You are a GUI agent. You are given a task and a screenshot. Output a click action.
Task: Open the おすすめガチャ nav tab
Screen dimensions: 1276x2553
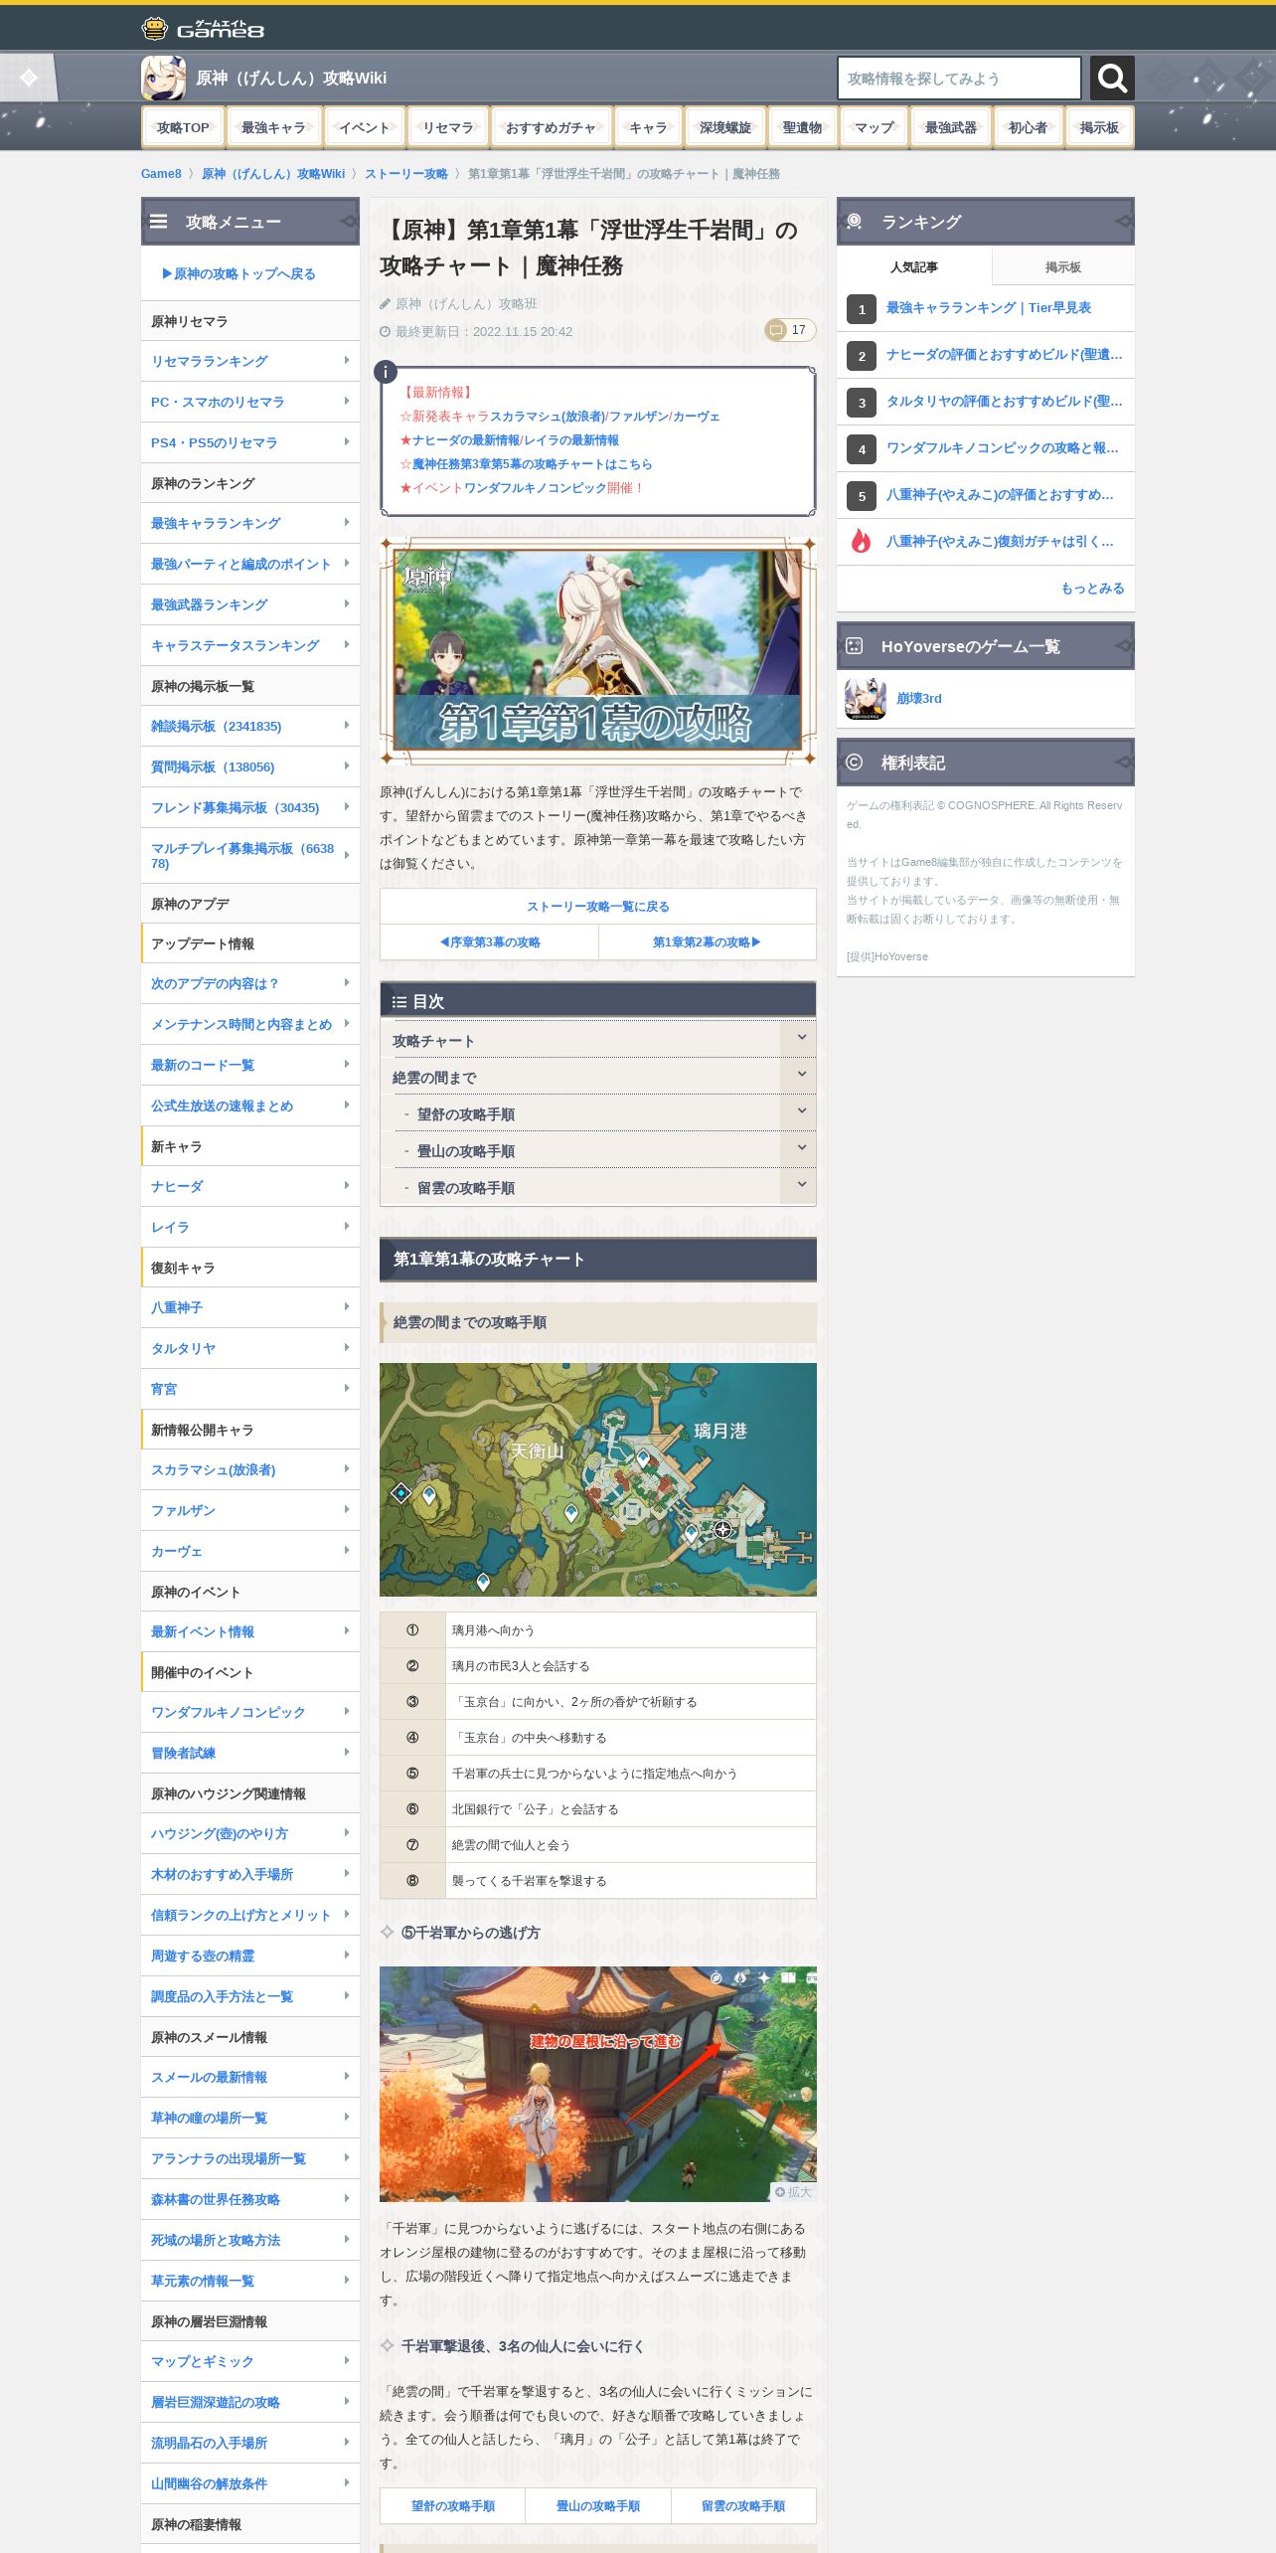coord(551,127)
